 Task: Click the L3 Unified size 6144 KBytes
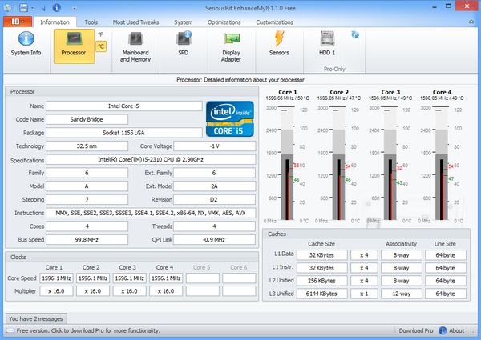click(321, 294)
